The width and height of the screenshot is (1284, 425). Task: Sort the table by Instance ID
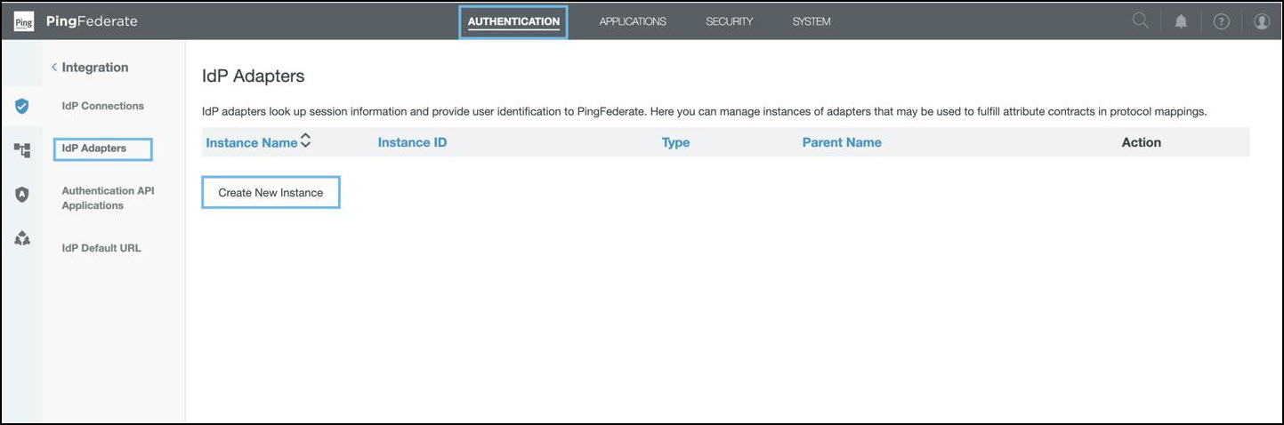pyautogui.click(x=412, y=142)
